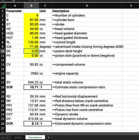Viewport: 139px width, 140px height.
Task: Select rod displacement cell 39.24
Action: (31, 96)
